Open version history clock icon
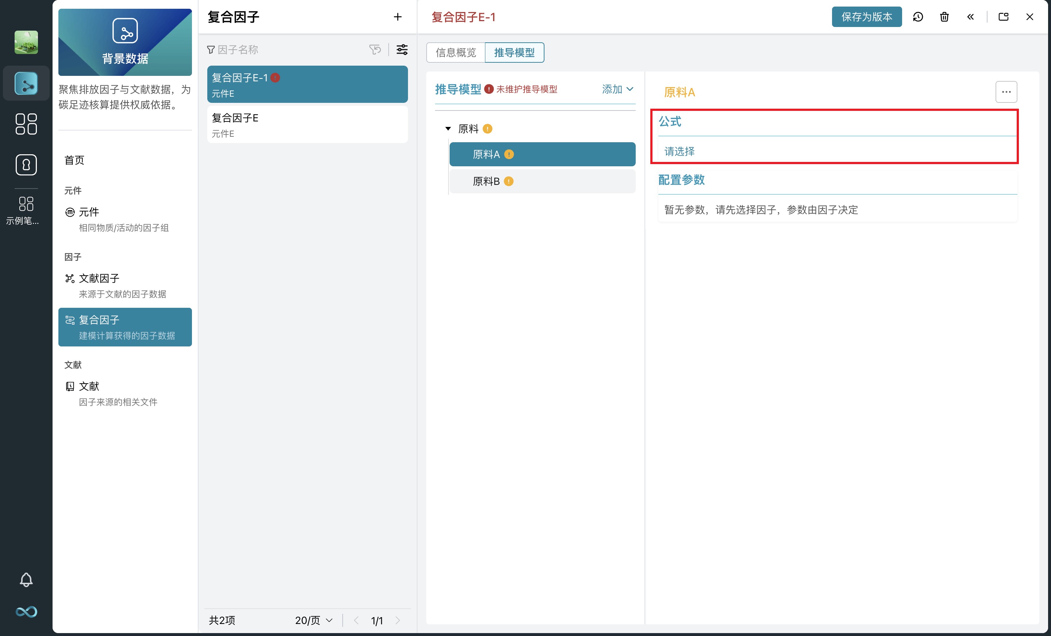Image resolution: width=1051 pixels, height=636 pixels. [x=918, y=17]
